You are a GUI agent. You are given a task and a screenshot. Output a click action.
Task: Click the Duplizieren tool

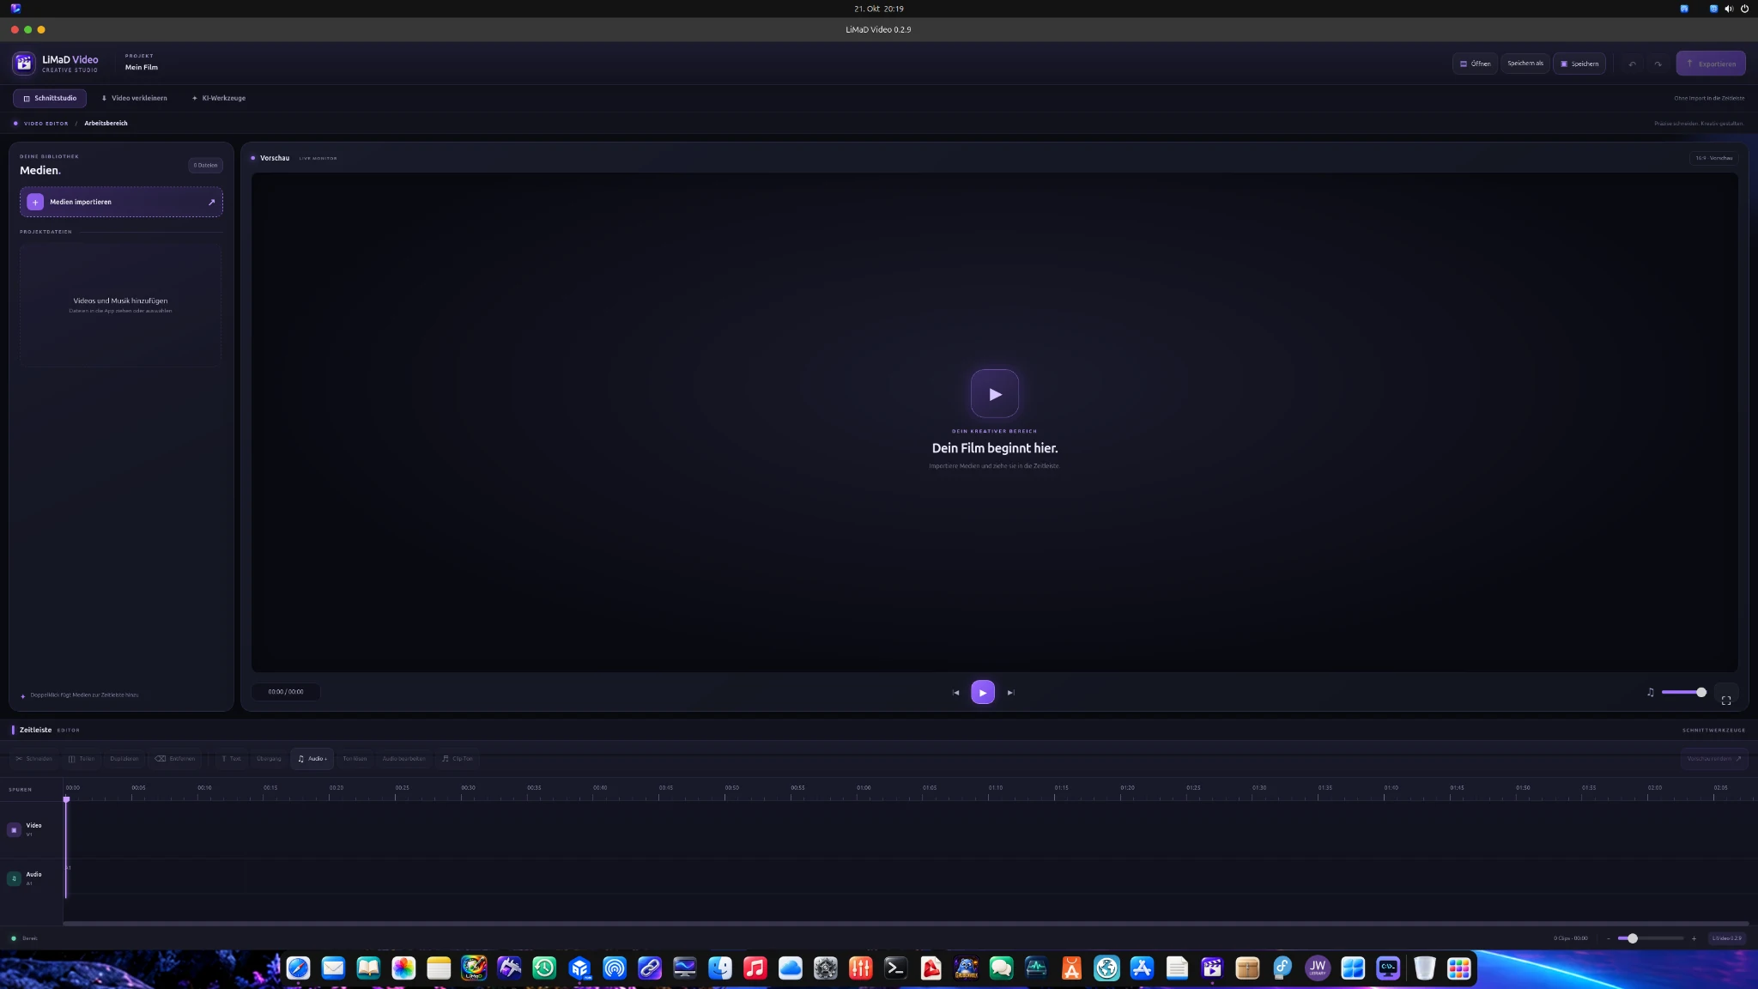[124, 759]
